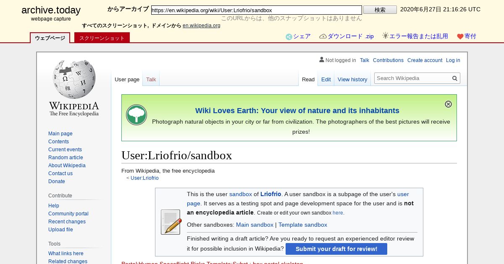Click the sandbox link in notice

point(241,194)
